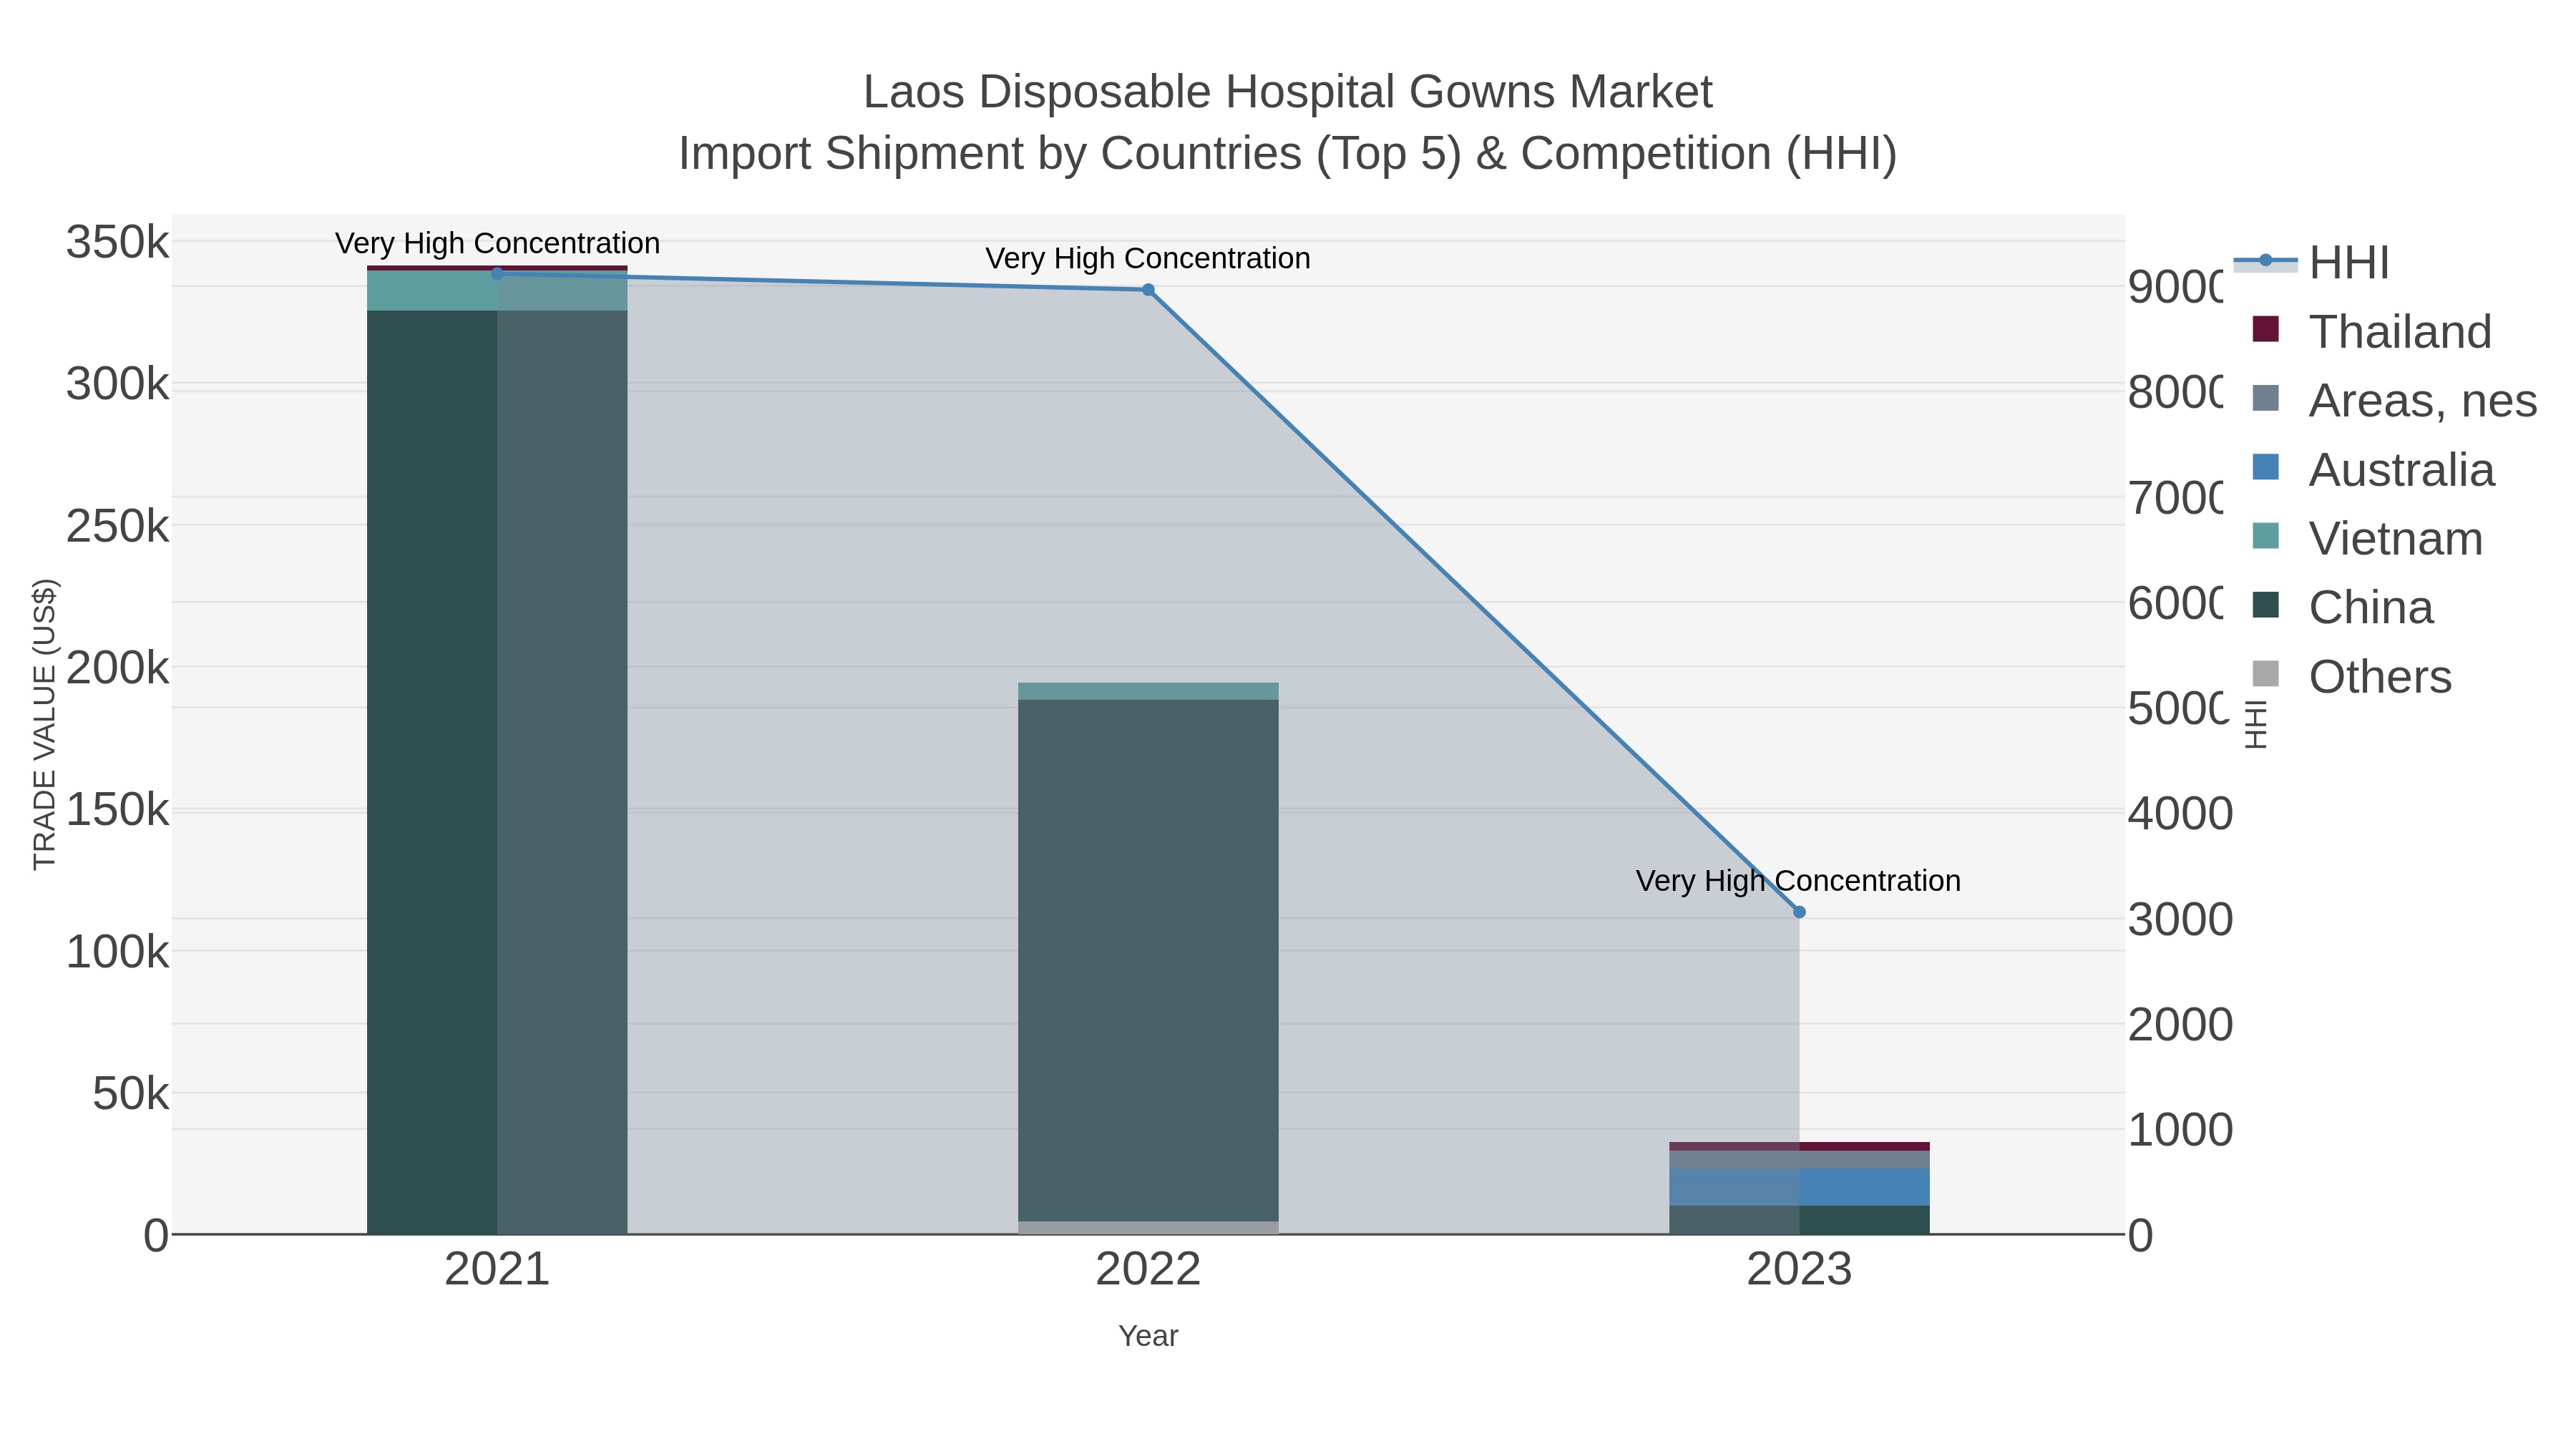Click the 2022 Vietnam bar segment
This screenshot has height=1449, width=2576.
1148,691
